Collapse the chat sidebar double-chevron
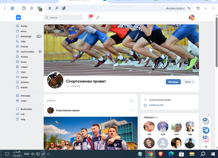The height and width of the screenshot is (158, 218). click(209, 114)
